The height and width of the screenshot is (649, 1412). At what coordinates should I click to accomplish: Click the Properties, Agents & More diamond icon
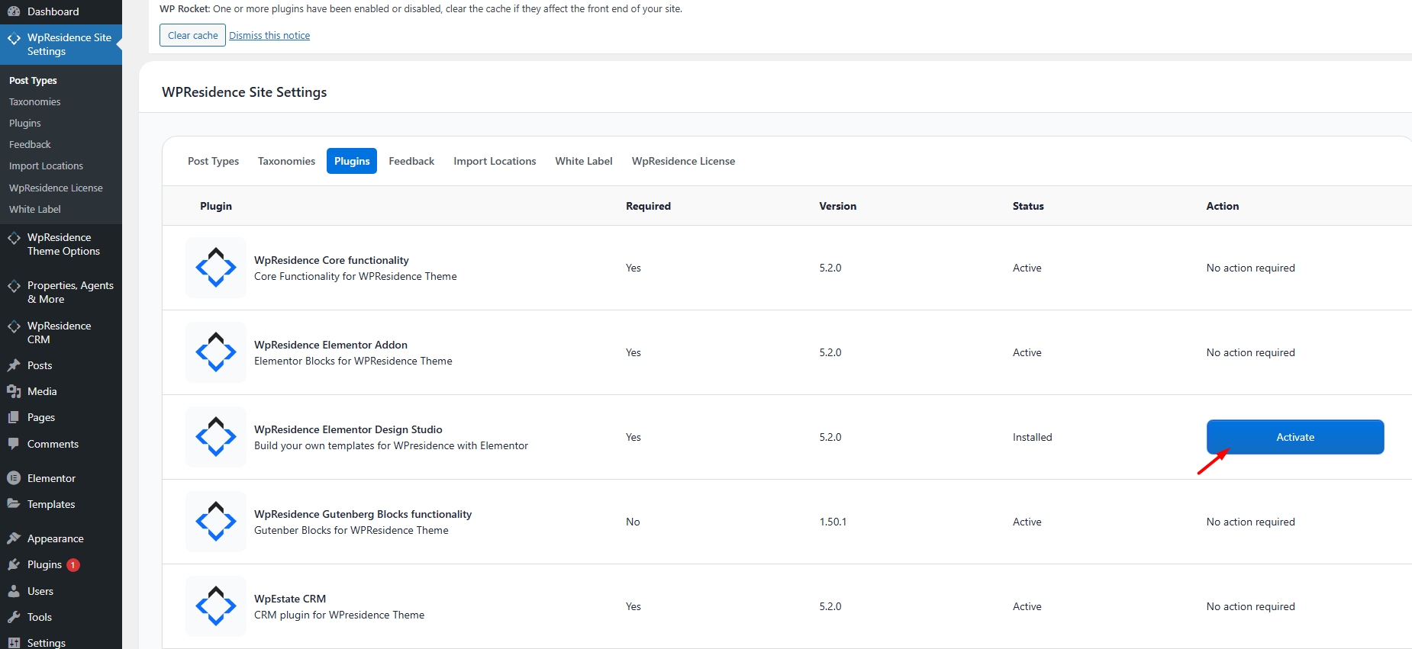point(14,286)
